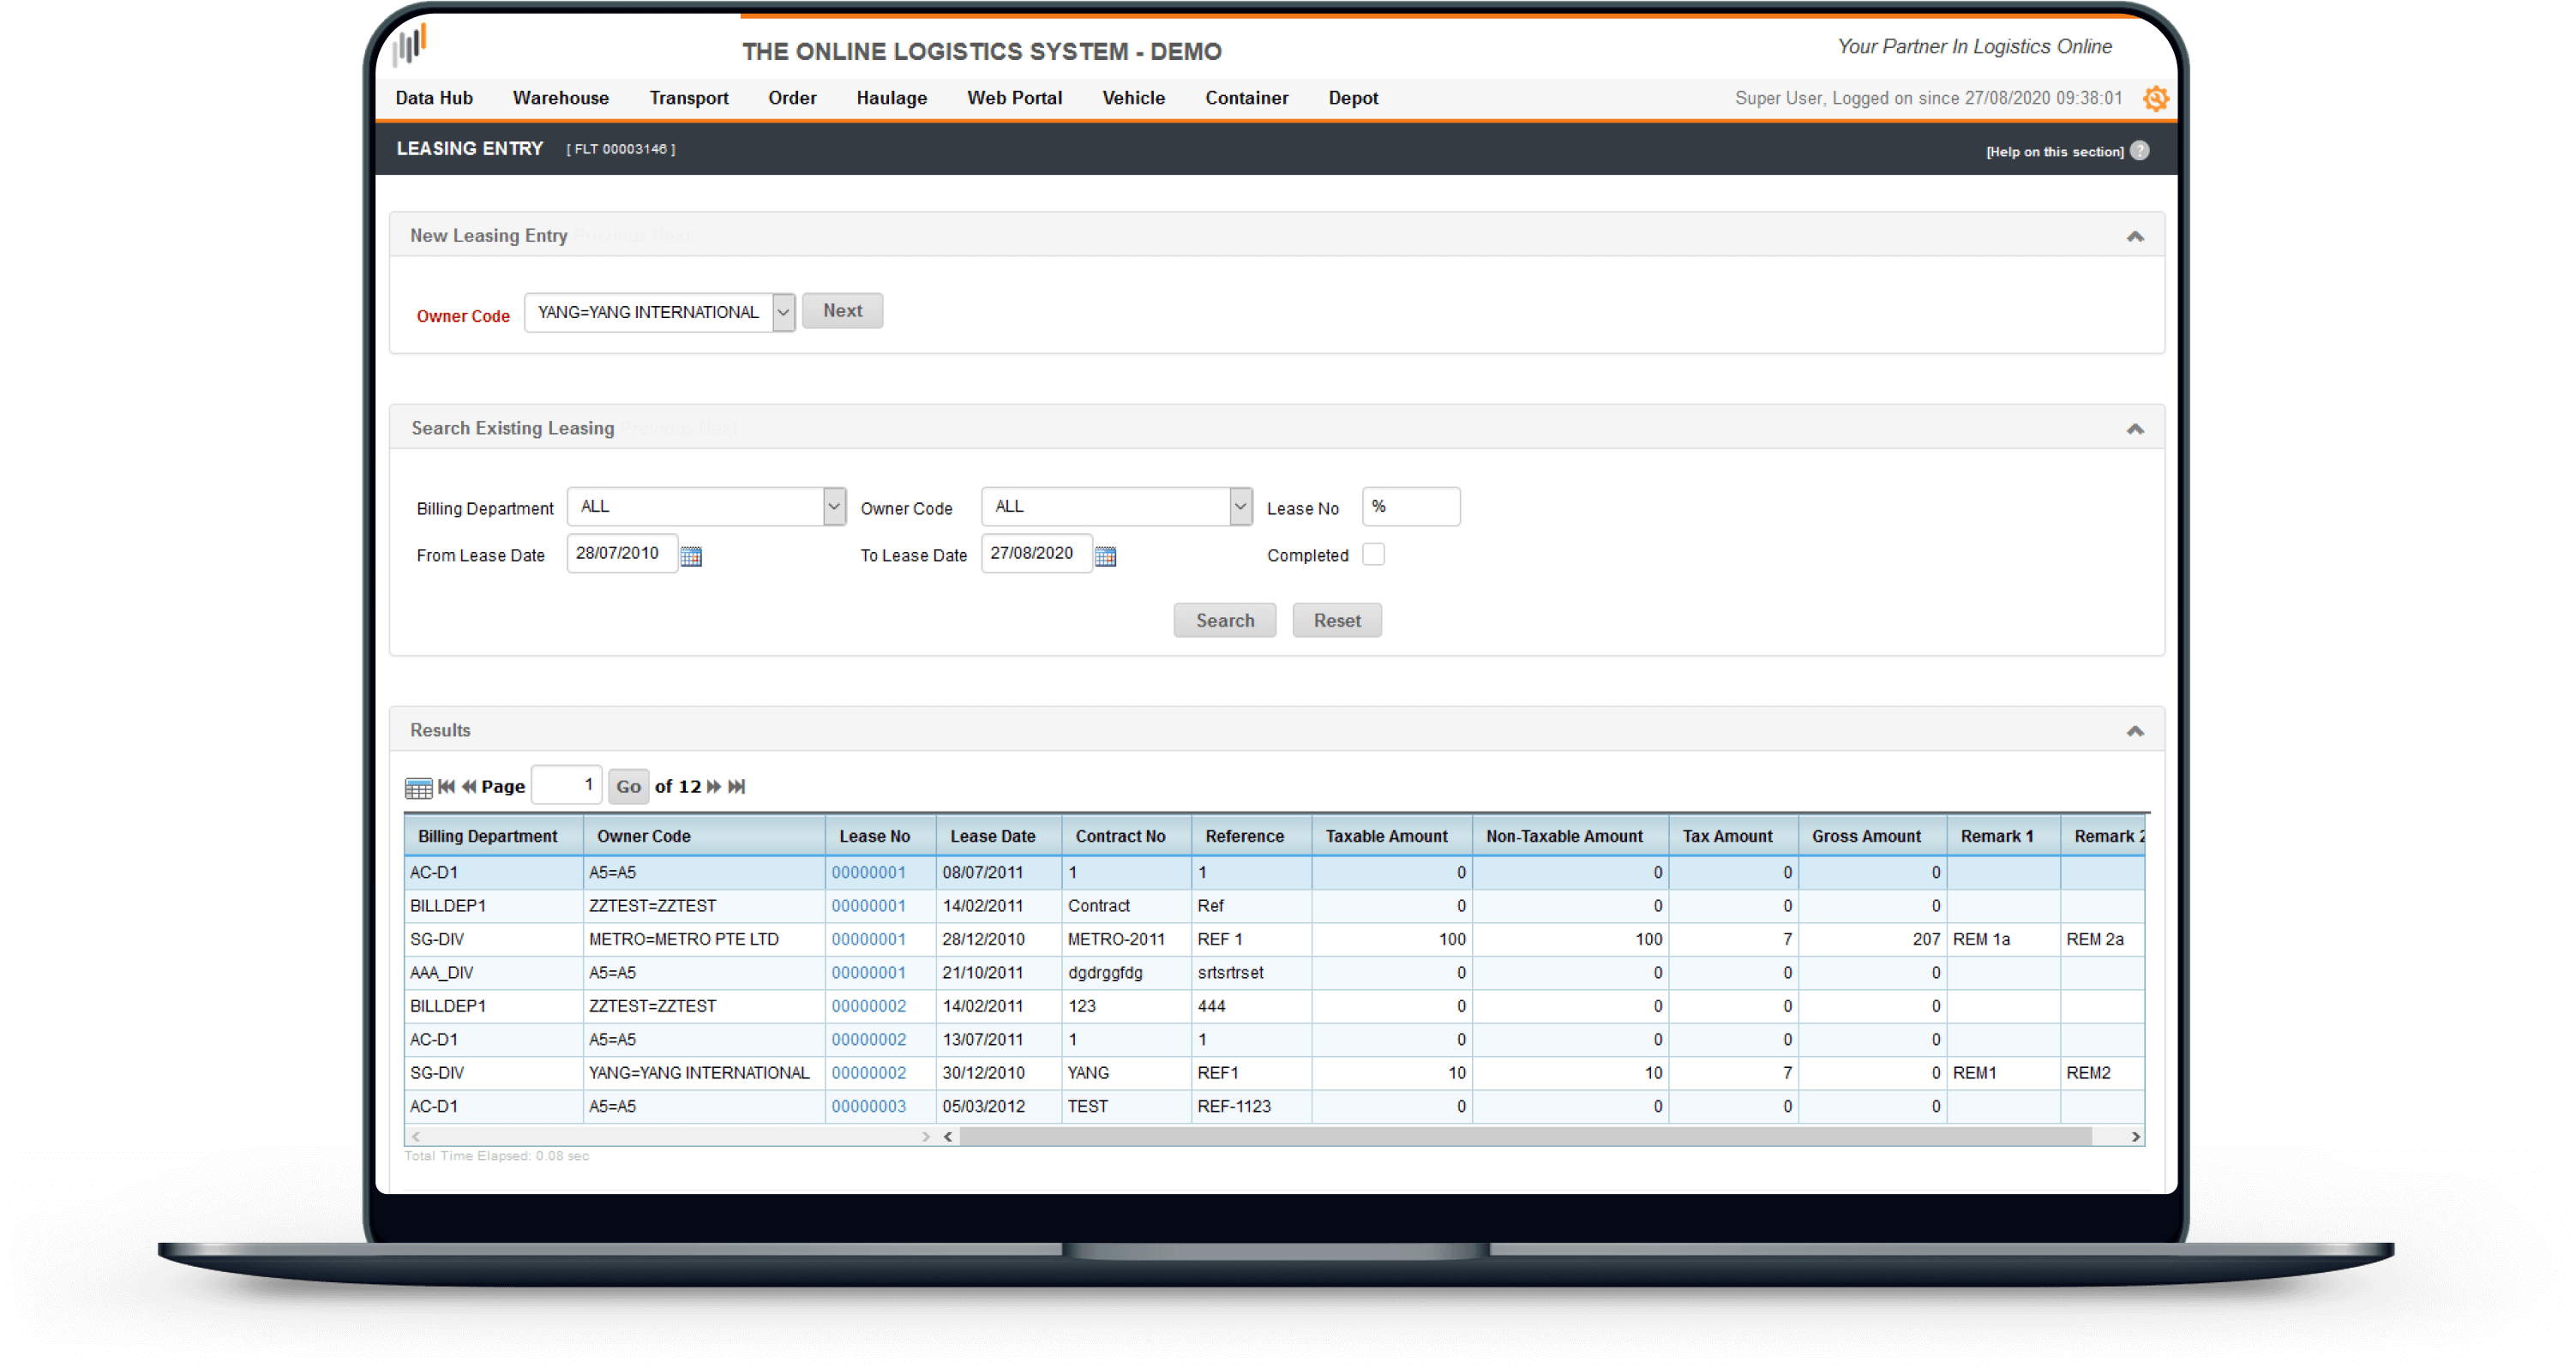Open lease 00000001 for METRO PTE LTD

pos(869,940)
